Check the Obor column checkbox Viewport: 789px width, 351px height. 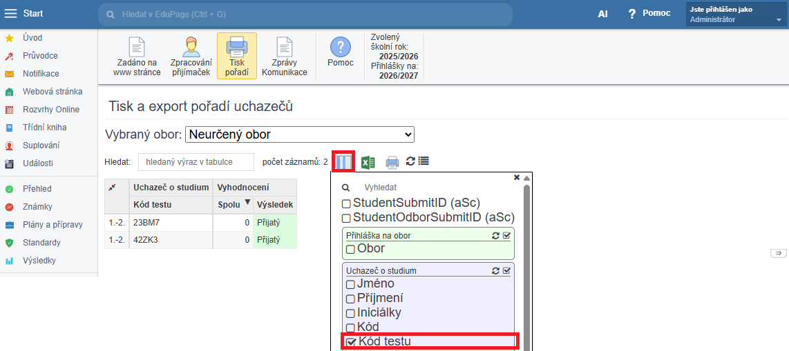tap(351, 249)
